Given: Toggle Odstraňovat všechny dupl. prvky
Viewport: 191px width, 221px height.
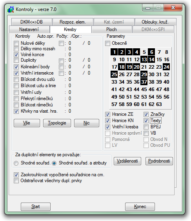Looking at the screenshot, I should [16, 181].
